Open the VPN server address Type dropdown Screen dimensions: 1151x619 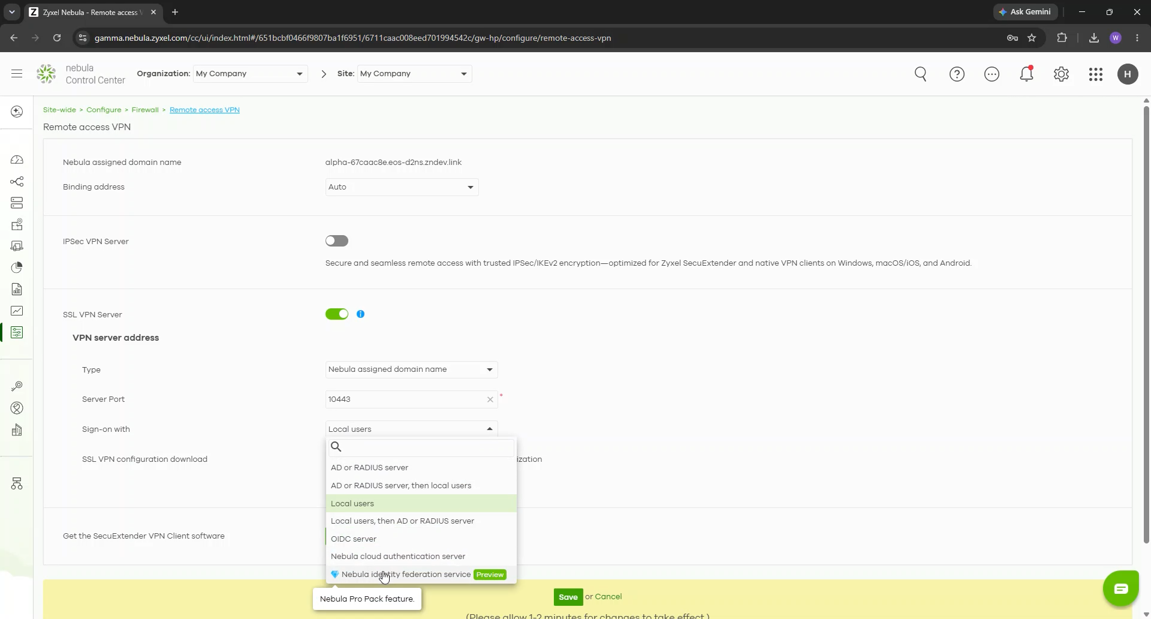point(411,369)
